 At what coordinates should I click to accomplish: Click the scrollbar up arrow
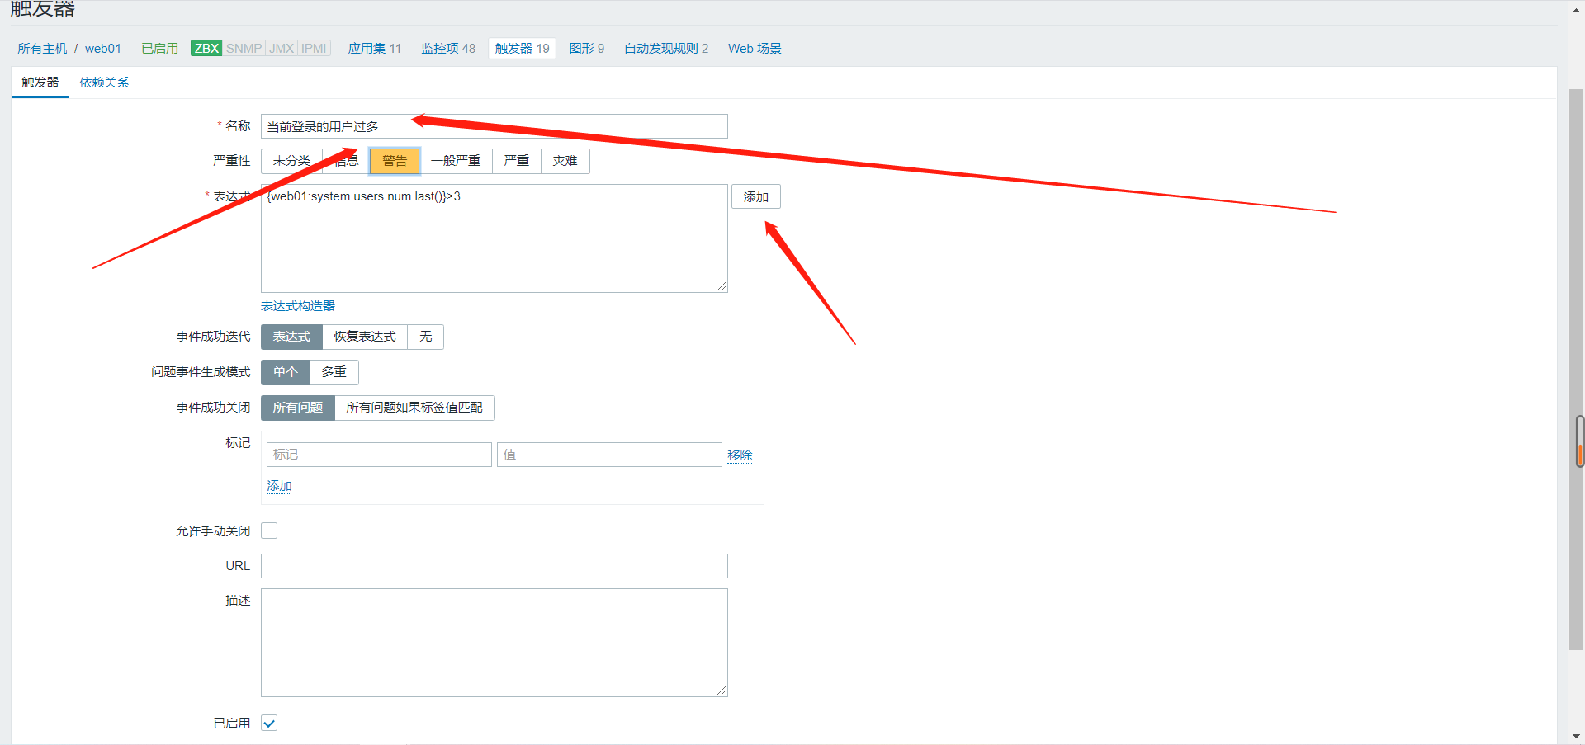[x=1576, y=8]
